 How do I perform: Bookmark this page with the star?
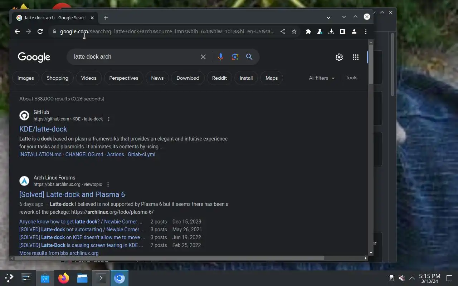[294, 31]
